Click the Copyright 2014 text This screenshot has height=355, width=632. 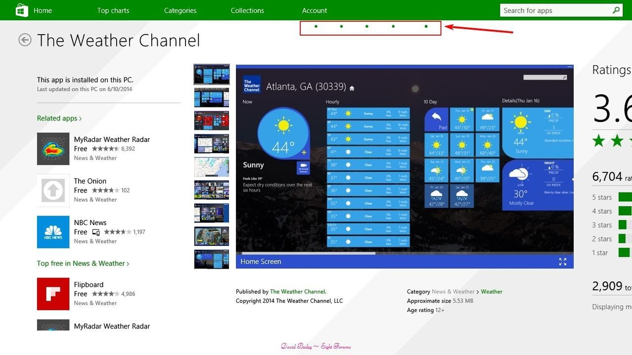pyautogui.click(x=289, y=301)
